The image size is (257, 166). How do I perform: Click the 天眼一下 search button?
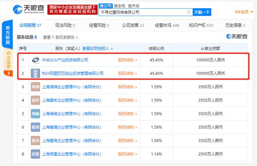(202, 12)
